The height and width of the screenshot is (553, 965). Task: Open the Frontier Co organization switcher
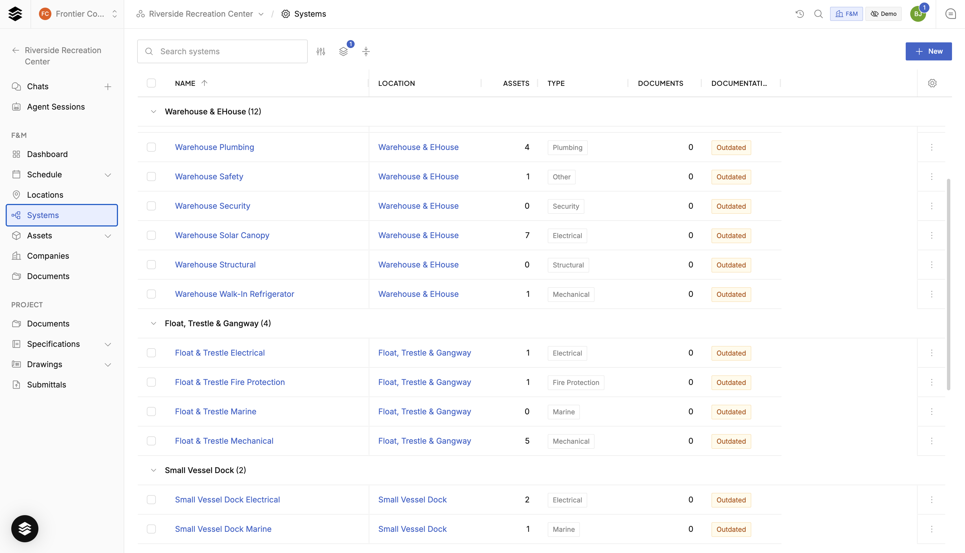[78, 14]
